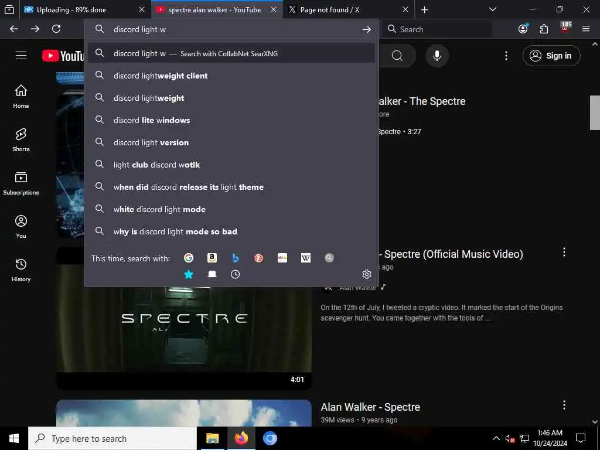Click YouTube search magnifier button
600x450 pixels.
click(x=397, y=56)
